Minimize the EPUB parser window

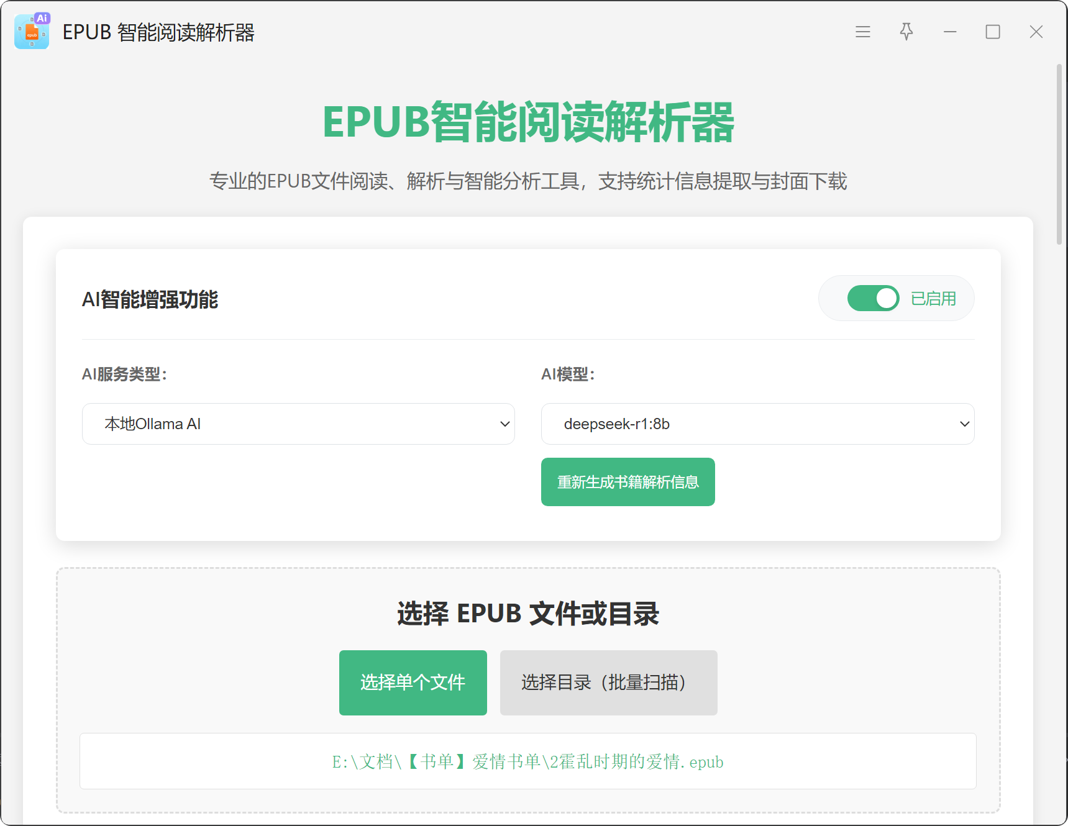(x=949, y=32)
